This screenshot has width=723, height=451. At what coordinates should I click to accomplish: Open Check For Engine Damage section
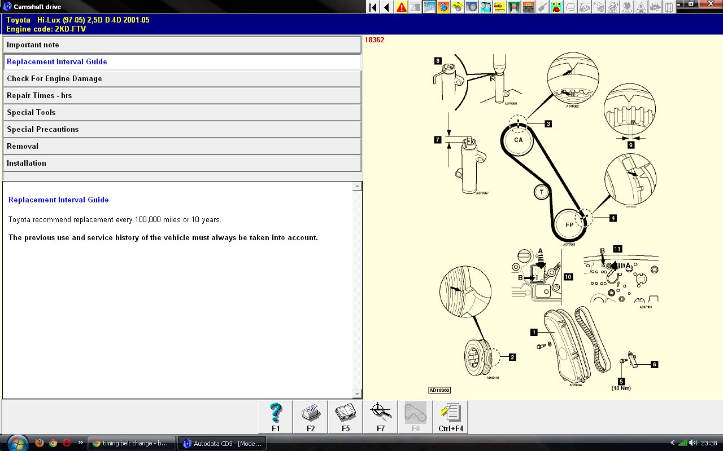182,78
